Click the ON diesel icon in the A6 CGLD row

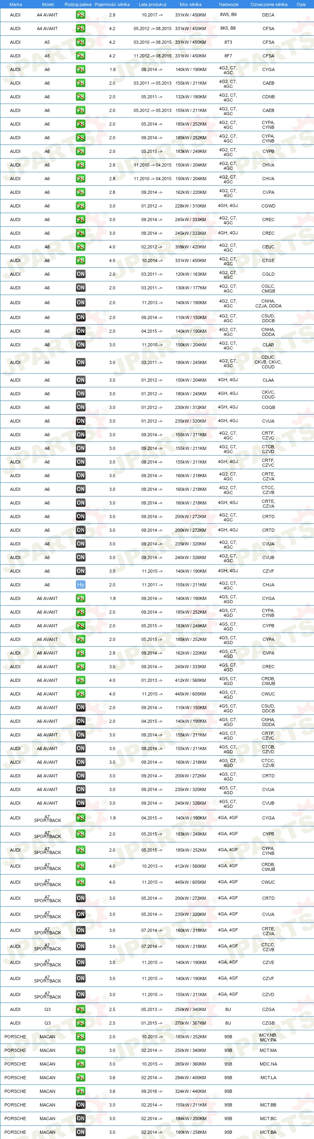pyautogui.click(x=80, y=274)
